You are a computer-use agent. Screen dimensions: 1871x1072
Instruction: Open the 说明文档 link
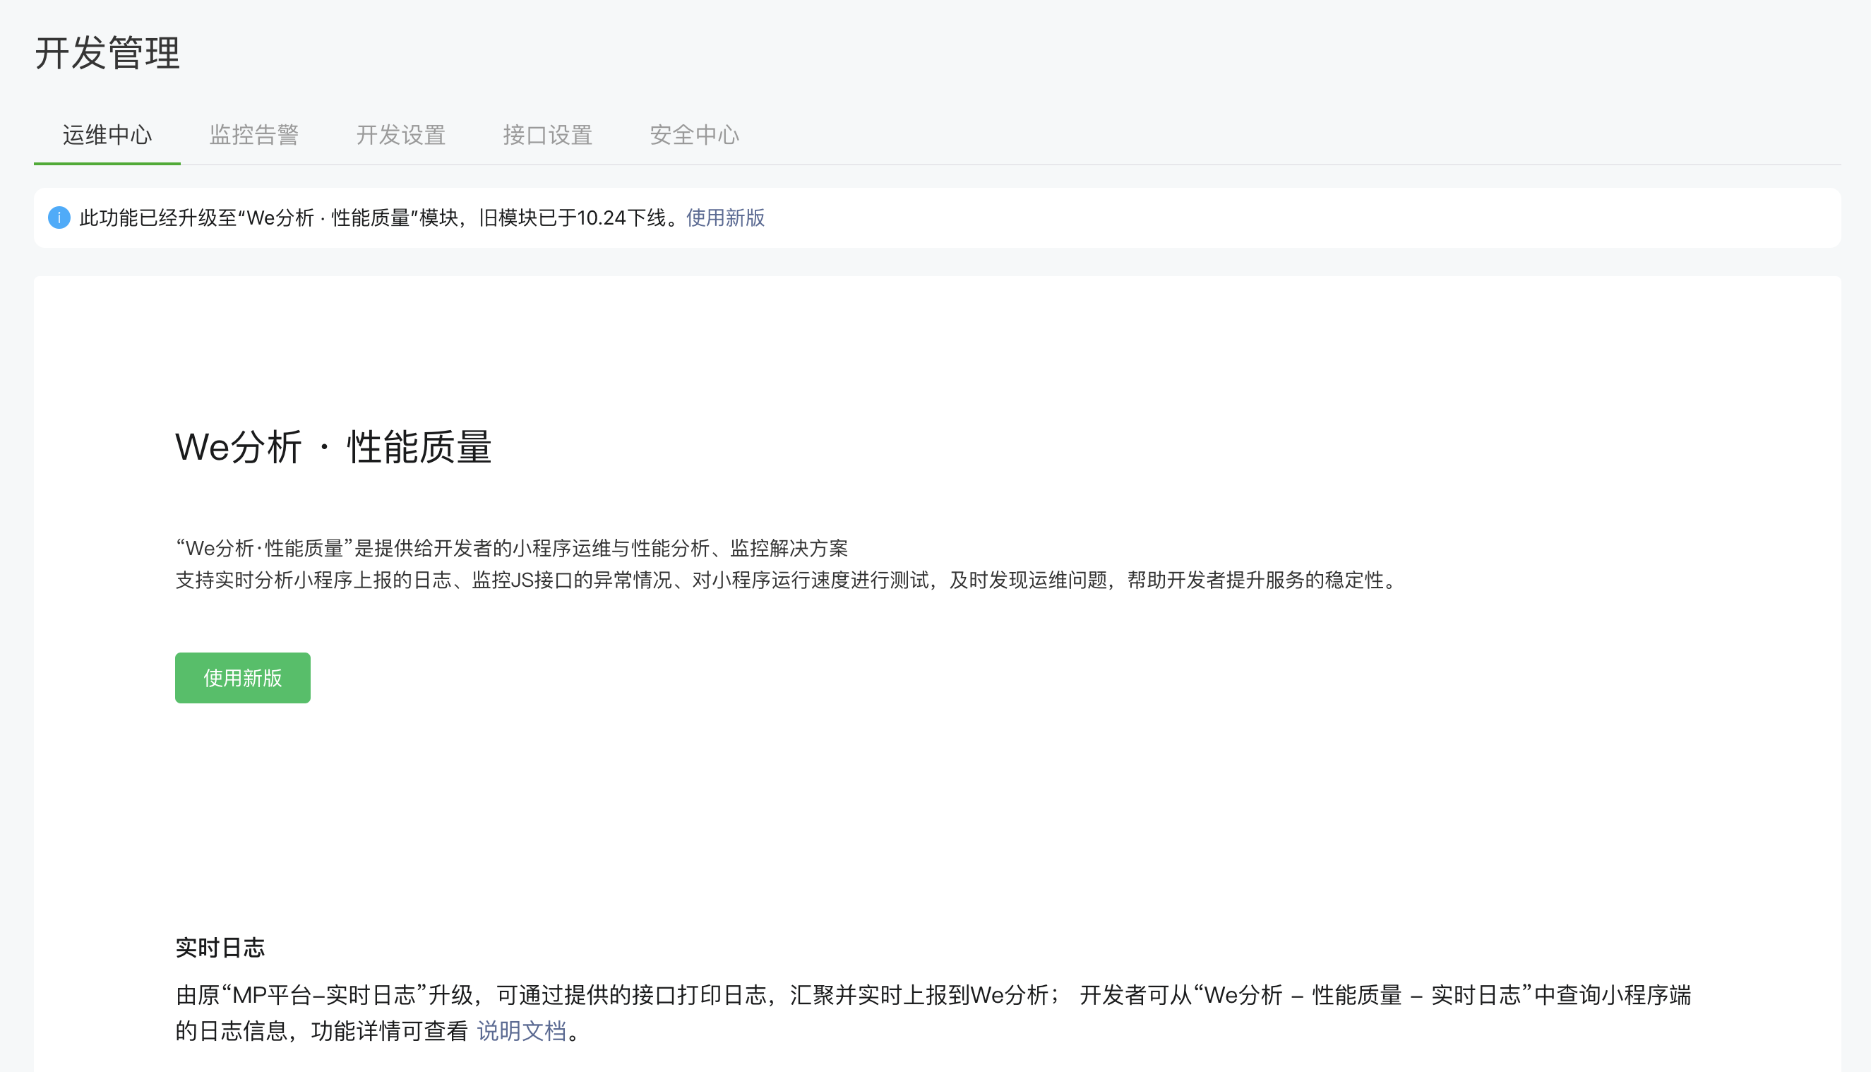coord(521,1031)
